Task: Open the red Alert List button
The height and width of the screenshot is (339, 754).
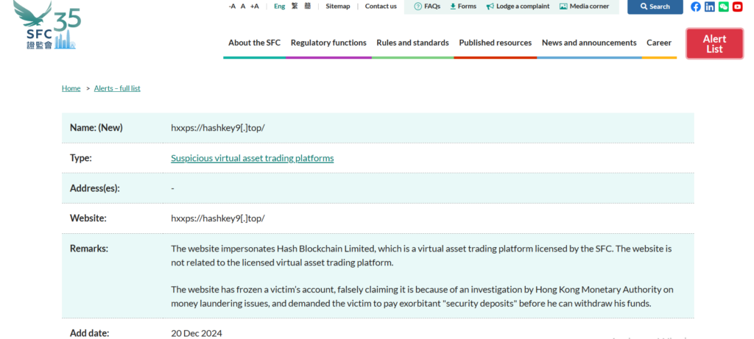Action: coord(714,43)
